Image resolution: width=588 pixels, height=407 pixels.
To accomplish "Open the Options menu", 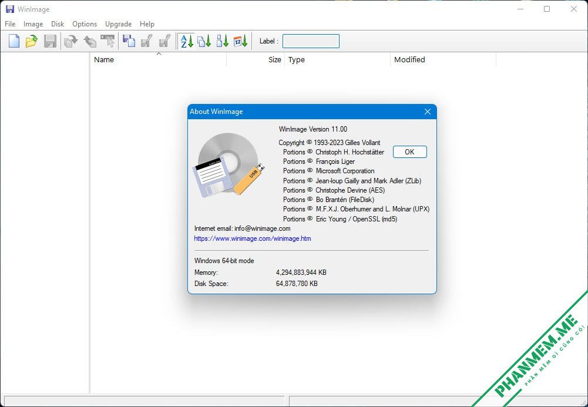I will click(x=85, y=24).
